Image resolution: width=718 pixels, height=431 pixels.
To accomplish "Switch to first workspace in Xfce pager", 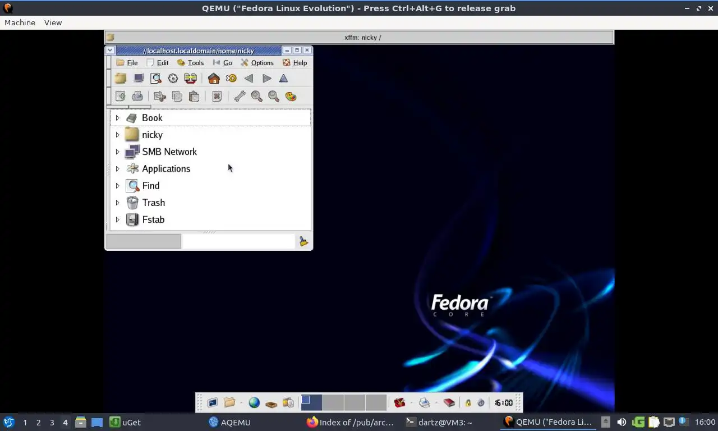I will point(311,402).
